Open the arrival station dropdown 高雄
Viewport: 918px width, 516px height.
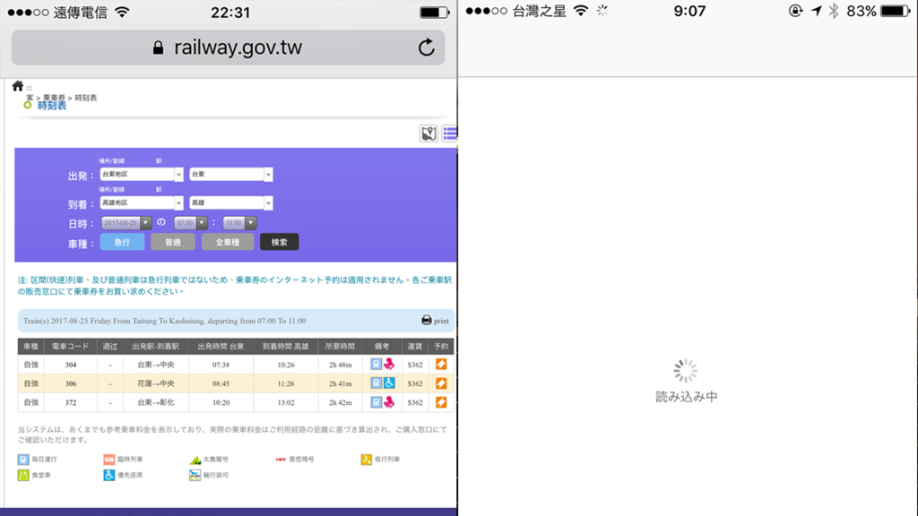pyautogui.click(x=231, y=203)
